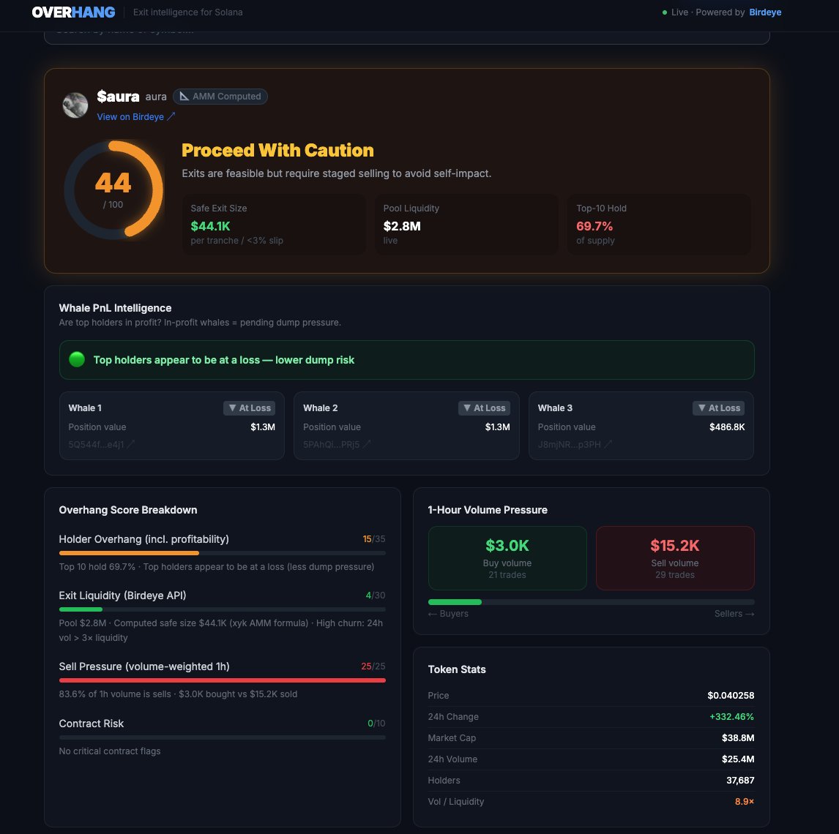
Task: Open the Birdeye link in header
Action: point(764,12)
